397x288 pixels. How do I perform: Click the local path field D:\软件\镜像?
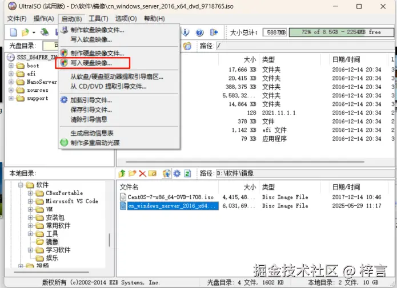305,173
